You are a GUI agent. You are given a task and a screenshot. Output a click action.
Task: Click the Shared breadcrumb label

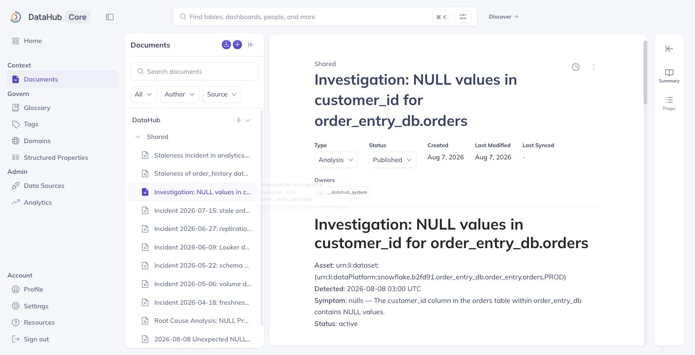click(x=325, y=64)
